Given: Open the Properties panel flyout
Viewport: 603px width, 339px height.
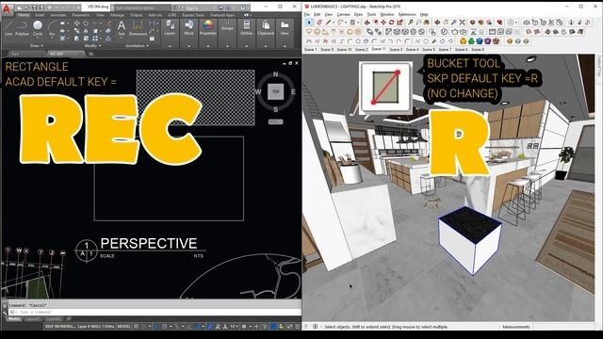Looking at the screenshot, I should (208, 46).
